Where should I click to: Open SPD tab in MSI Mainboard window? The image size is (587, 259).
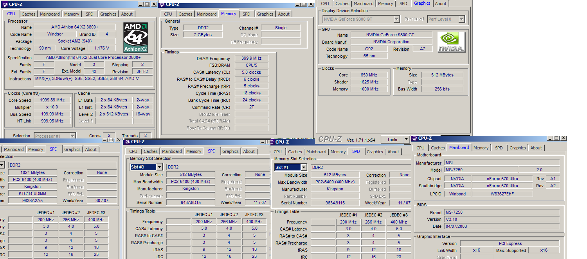tap(499, 148)
